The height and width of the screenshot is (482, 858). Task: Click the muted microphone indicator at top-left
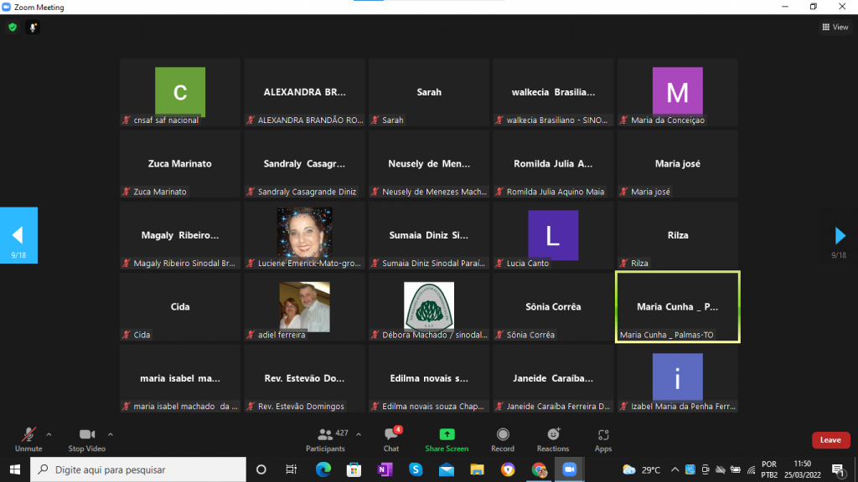34,28
